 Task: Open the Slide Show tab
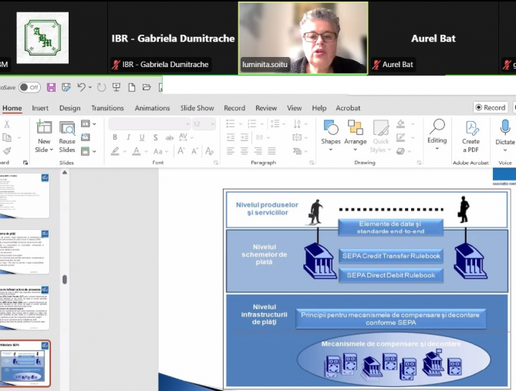click(197, 108)
